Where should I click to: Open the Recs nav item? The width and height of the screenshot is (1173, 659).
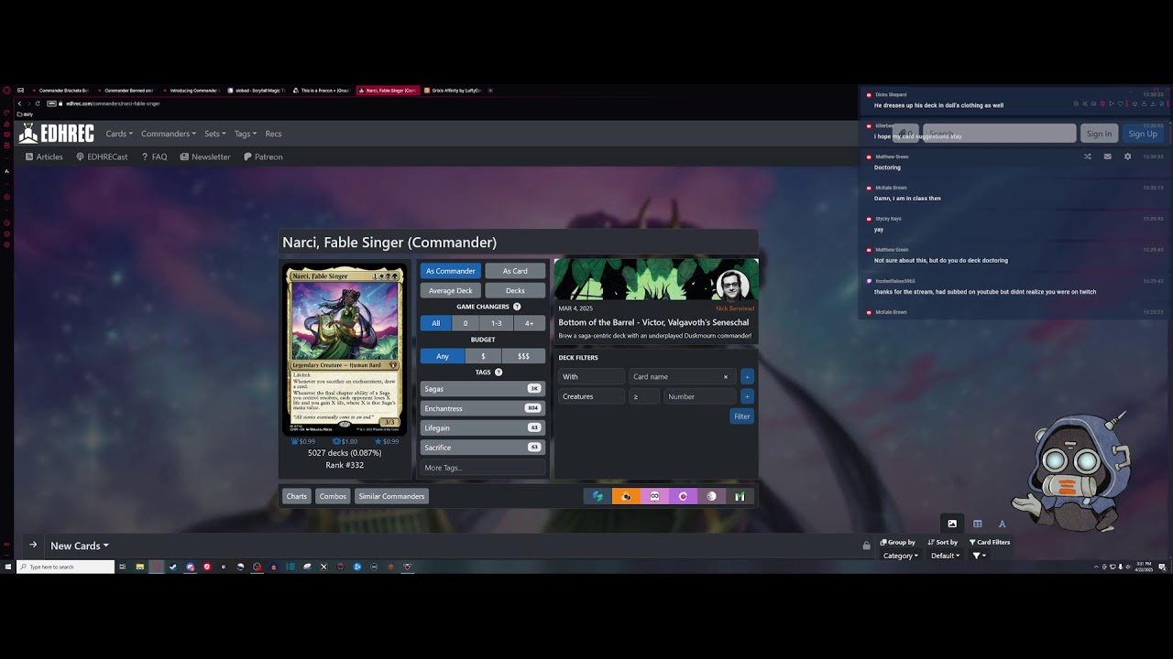pyautogui.click(x=273, y=134)
